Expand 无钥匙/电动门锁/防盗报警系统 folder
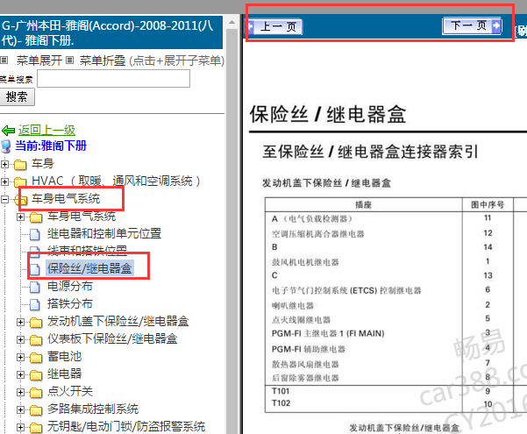 (x=20, y=427)
